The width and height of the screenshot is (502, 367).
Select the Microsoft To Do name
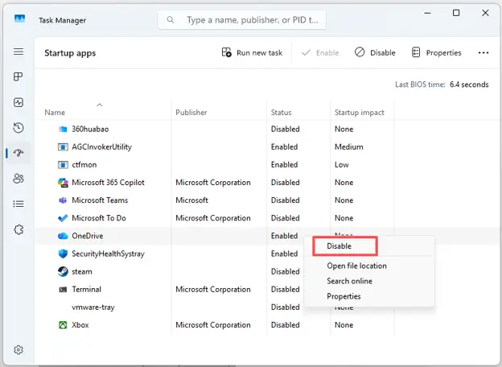click(x=99, y=218)
